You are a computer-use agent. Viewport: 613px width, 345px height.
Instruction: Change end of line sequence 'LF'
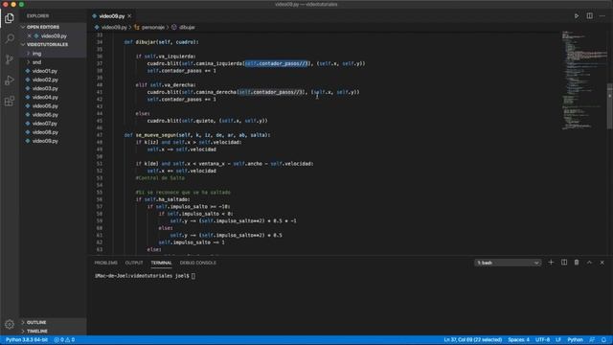[558, 340]
